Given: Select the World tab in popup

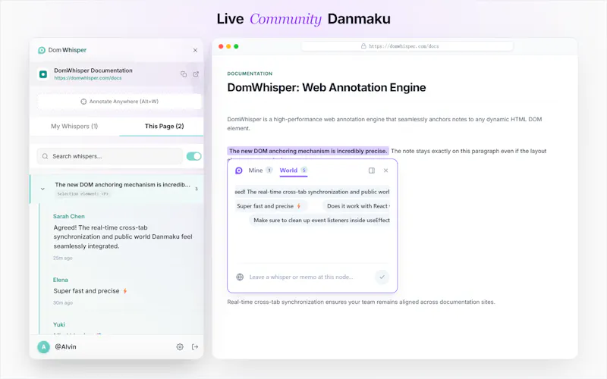Looking at the screenshot, I should tap(293, 170).
